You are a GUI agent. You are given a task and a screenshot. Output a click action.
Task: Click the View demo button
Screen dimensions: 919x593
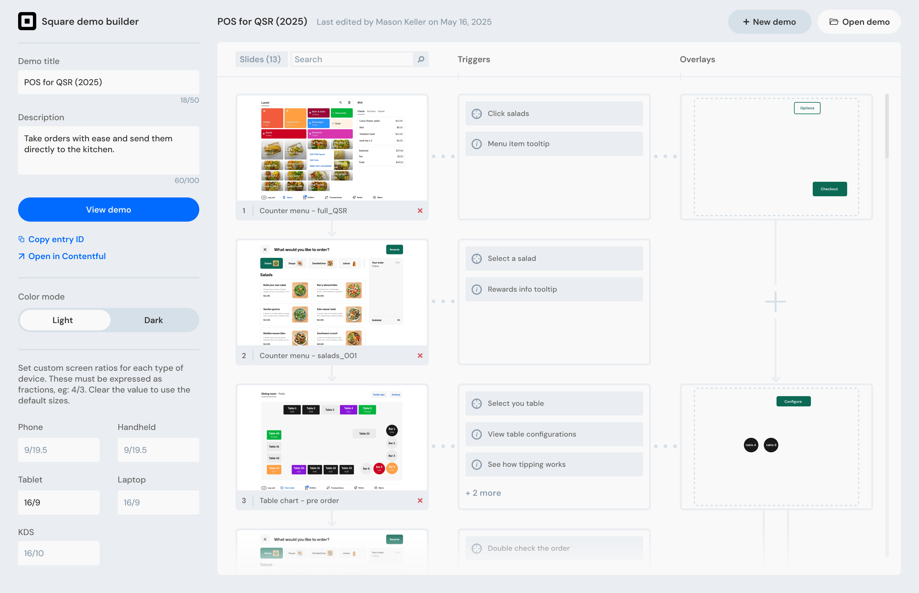click(109, 210)
